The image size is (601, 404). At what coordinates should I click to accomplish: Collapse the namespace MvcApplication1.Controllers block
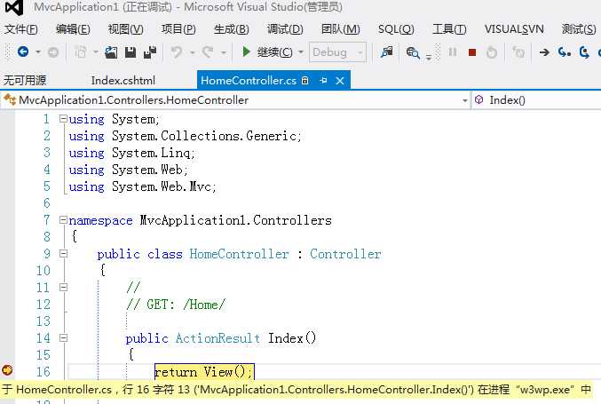pyautogui.click(x=63, y=220)
